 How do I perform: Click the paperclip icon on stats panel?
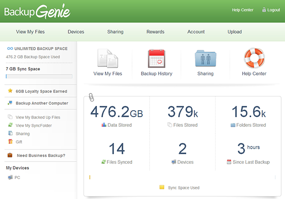91,97
